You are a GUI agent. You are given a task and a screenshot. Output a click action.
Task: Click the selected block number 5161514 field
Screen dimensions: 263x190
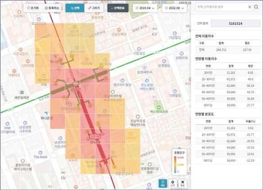[x=236, y=23]
